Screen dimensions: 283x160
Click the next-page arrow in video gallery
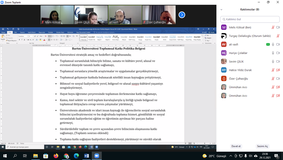click(182, 15)
